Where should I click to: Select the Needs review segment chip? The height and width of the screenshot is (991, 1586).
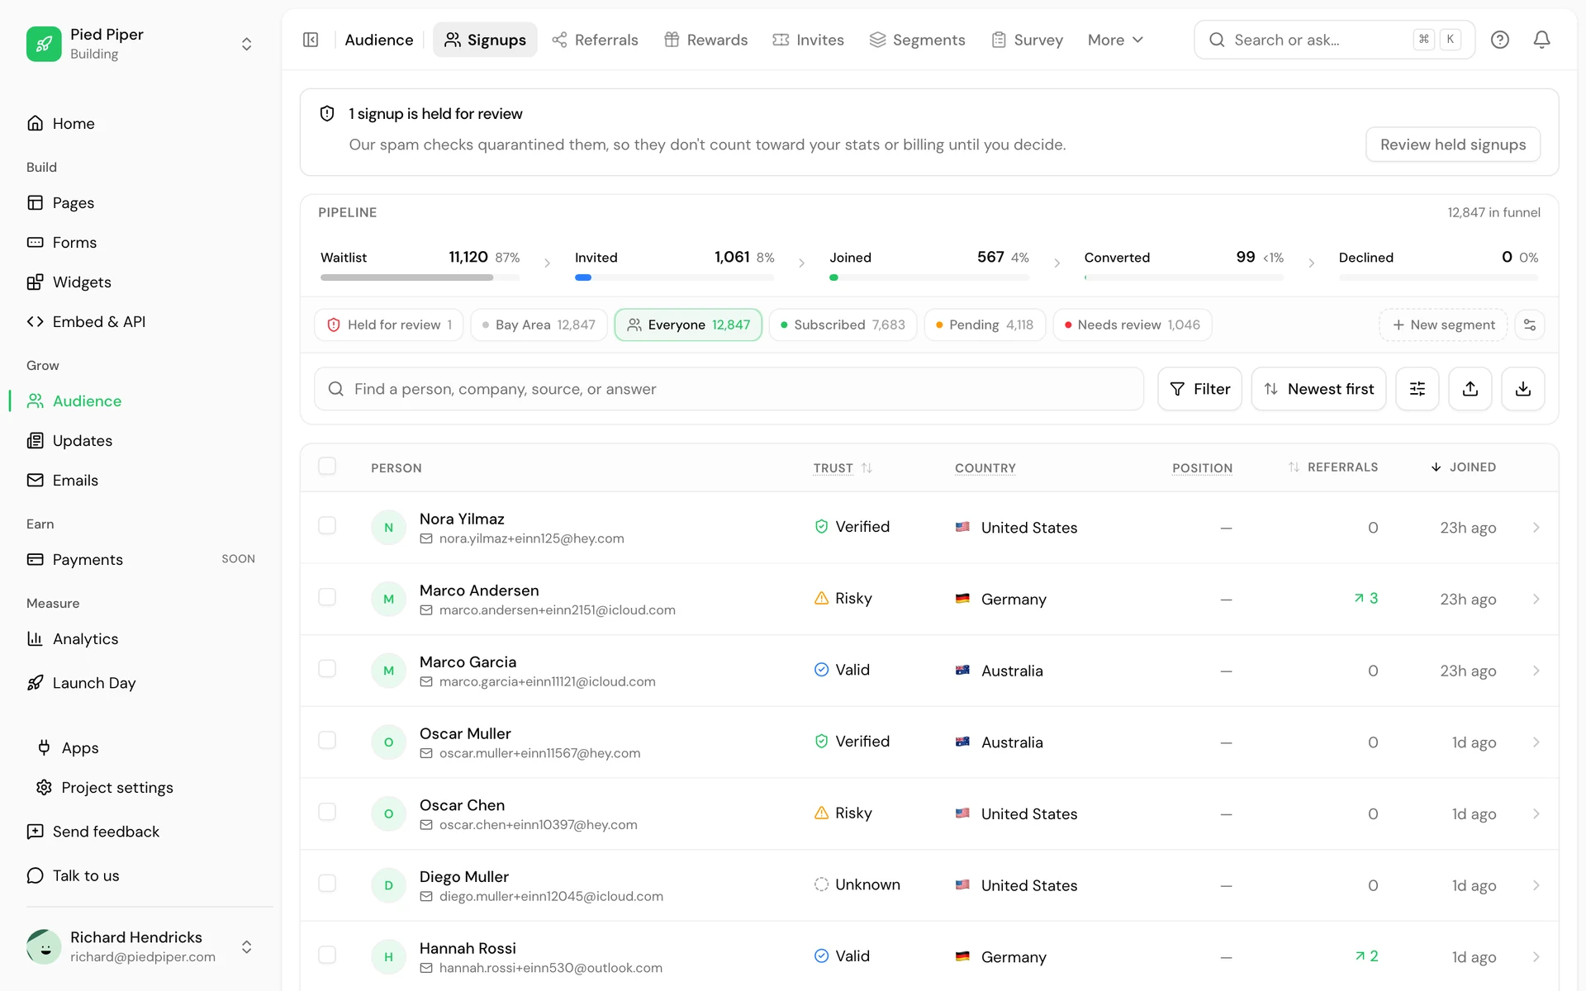[x=1132, y=325]
